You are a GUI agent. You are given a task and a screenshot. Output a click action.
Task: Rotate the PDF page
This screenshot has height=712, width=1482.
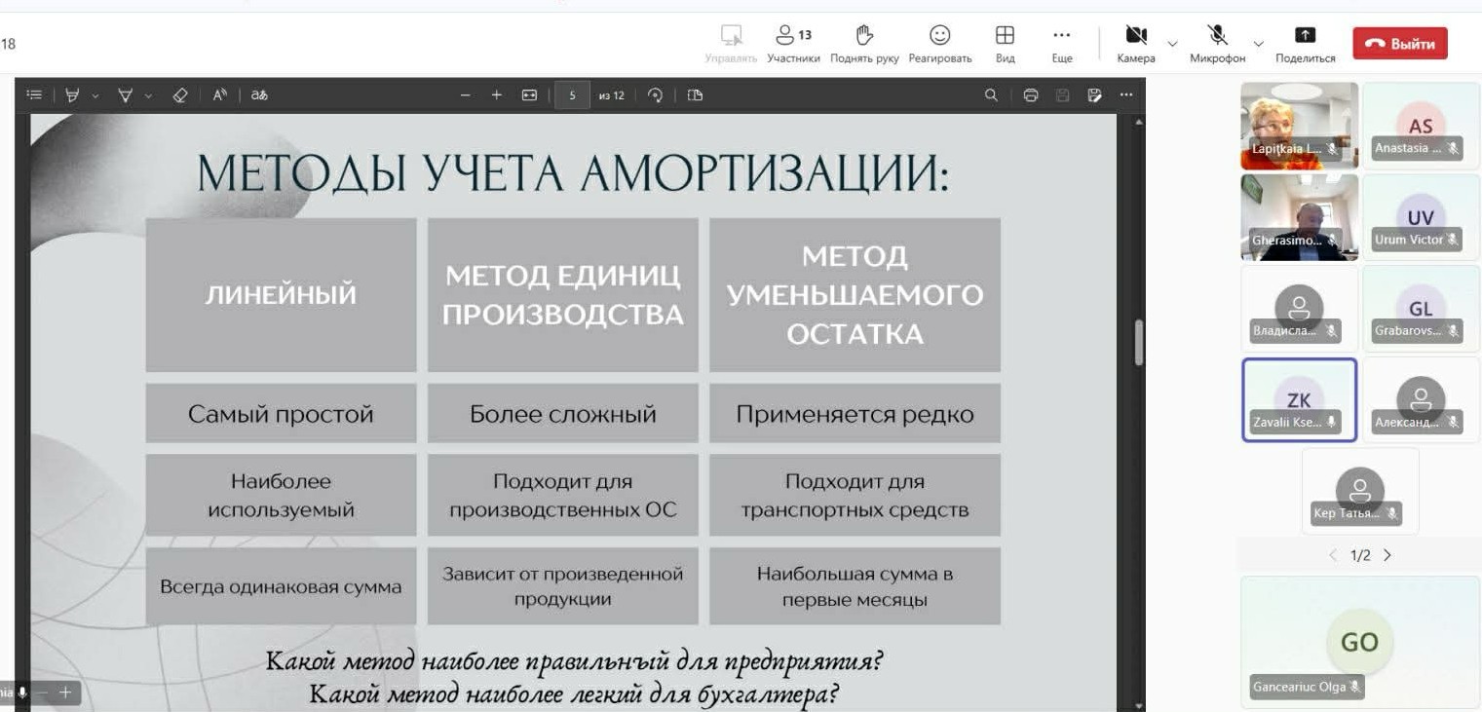(655, 95)
